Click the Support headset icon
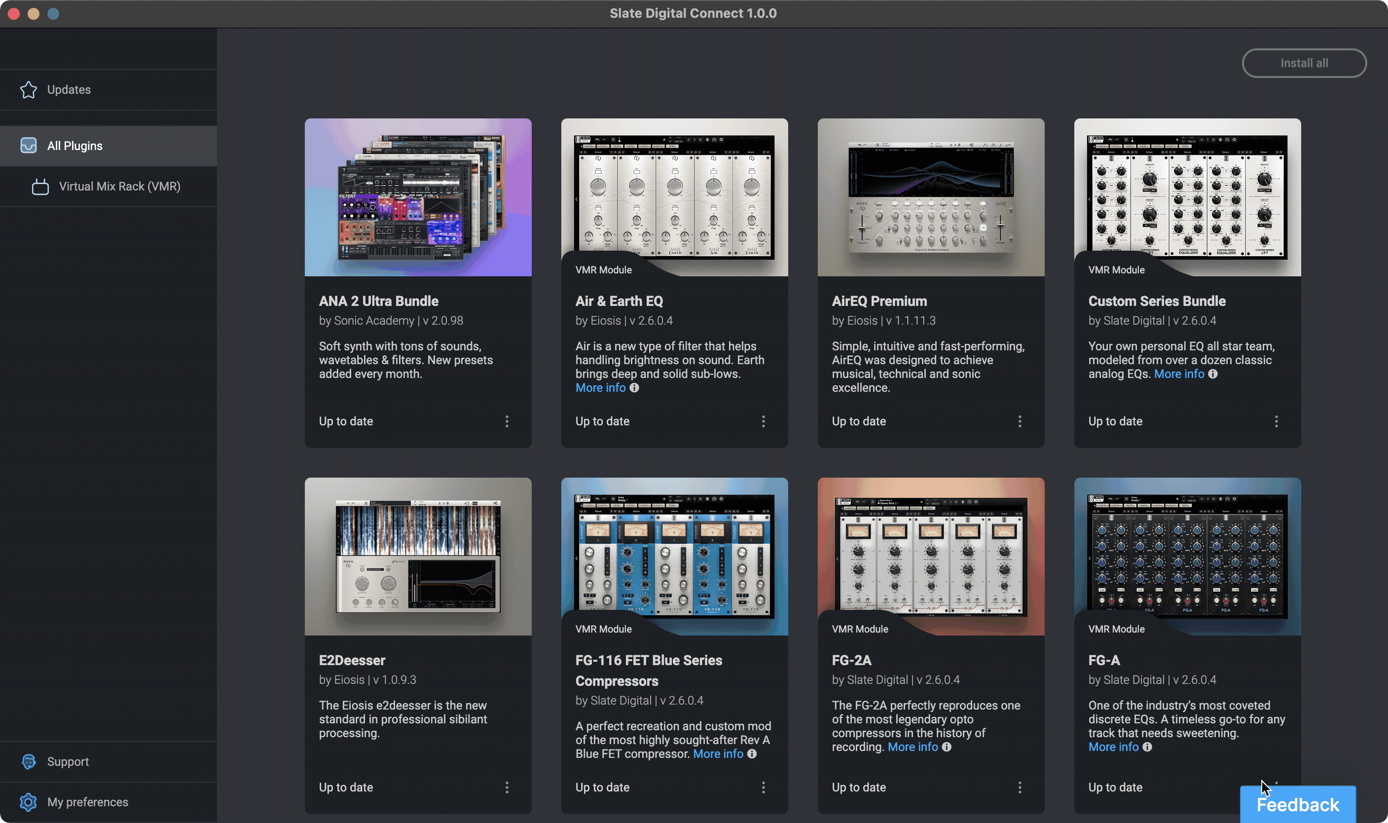The width and height of the screenshot is (1388, 823). pyautogui.click(x=28, y=762)
